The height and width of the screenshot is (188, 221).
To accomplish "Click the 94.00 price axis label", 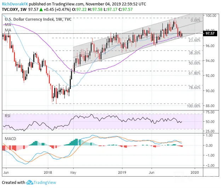I will [x=210, y=61].
